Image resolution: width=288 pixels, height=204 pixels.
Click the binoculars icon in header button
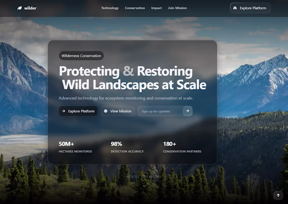coord(235,8)
